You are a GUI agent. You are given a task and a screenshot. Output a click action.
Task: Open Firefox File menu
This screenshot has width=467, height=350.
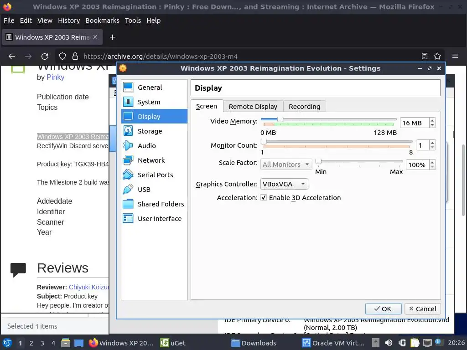[x=9, y=21]
